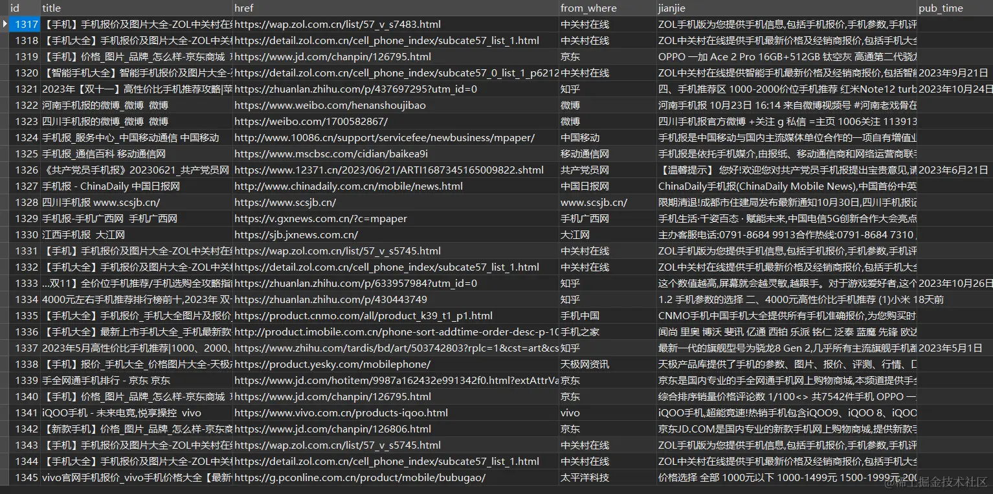The height and width of the screenshot is (494, 993).
Task: Click href https://zhuanlan.zhihu.com/p/430443749
Action: tap(330, 300)
